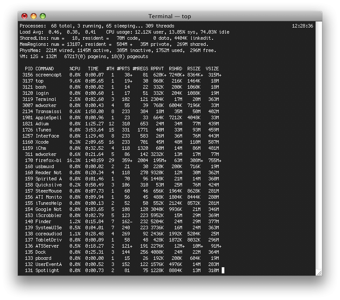
Task: Click the #MREGS column header
Action: [140, 69]
